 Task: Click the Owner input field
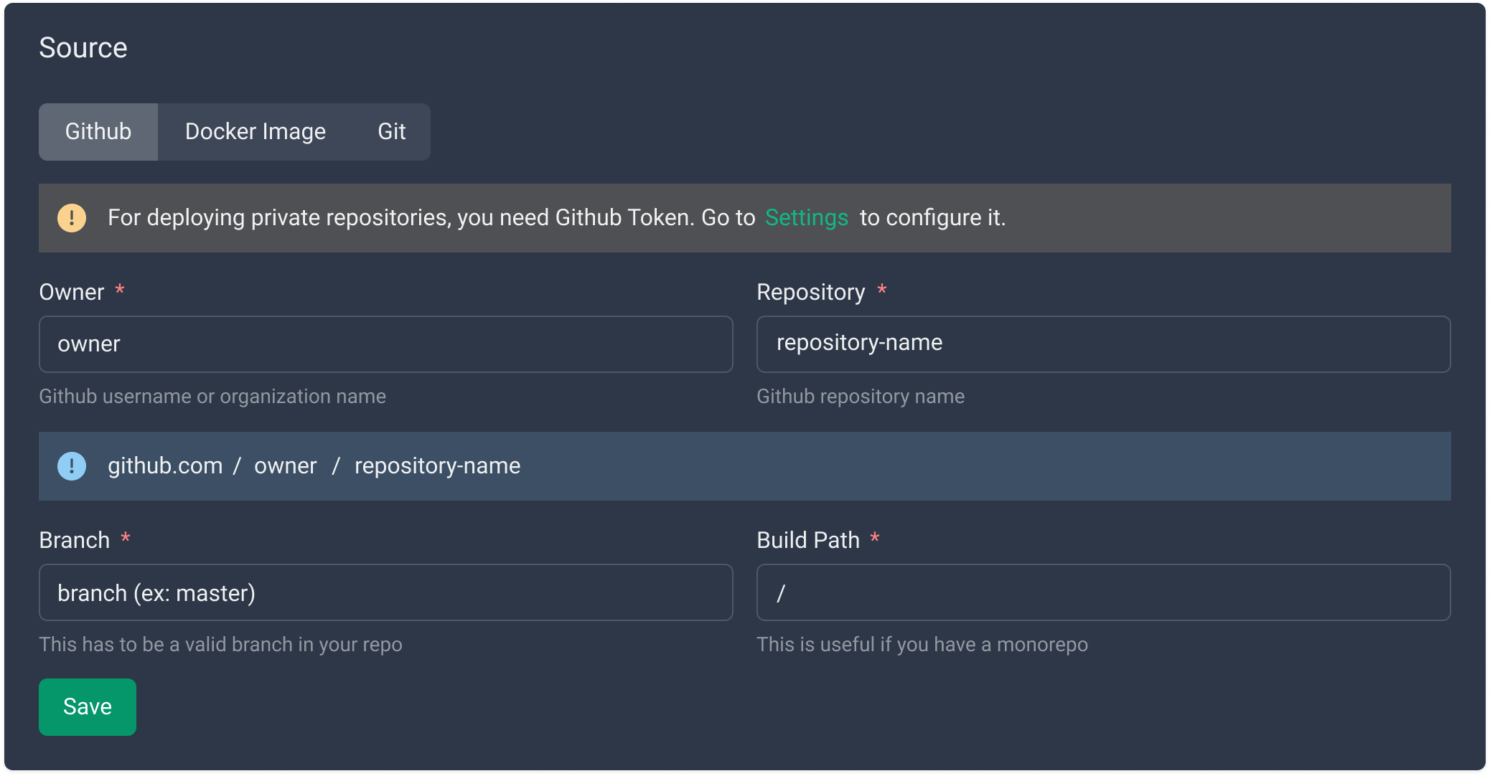(x=385, y=344)
